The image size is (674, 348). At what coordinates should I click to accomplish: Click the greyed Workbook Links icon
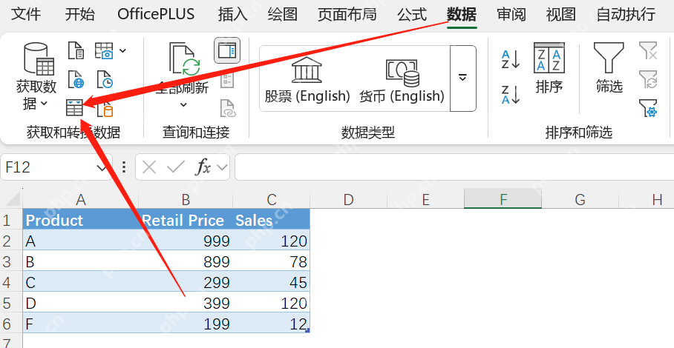click(x=227, y=108)
